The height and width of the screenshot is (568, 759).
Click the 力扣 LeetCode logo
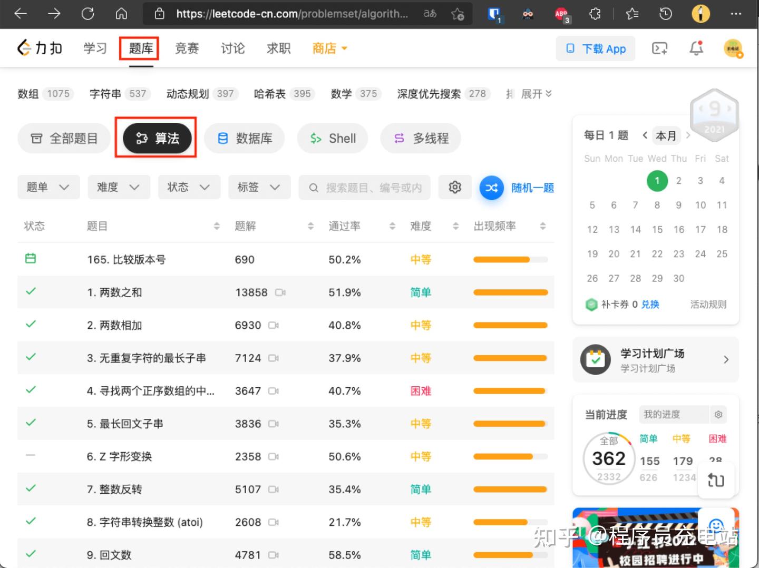point(39,48)
